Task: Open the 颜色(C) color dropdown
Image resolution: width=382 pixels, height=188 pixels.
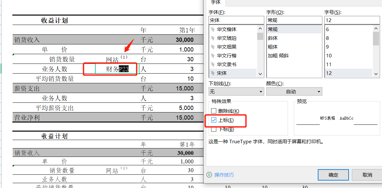Action: point(294,91)
